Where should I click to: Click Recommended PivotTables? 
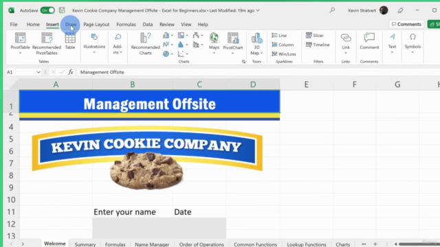[x=47, y=44]
